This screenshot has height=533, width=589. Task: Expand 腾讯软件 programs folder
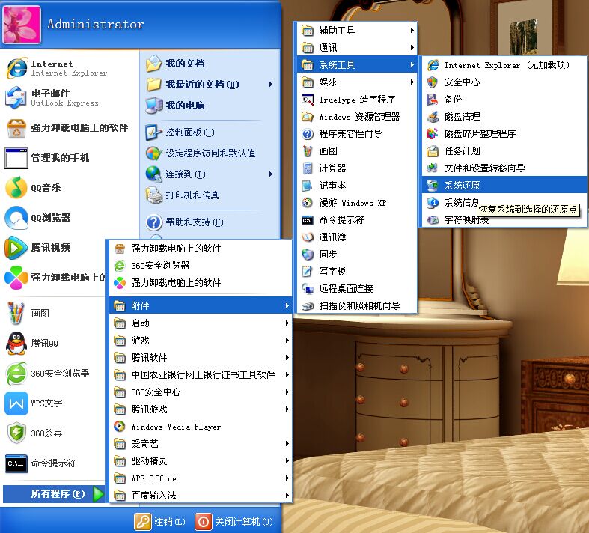click(201, 358)
